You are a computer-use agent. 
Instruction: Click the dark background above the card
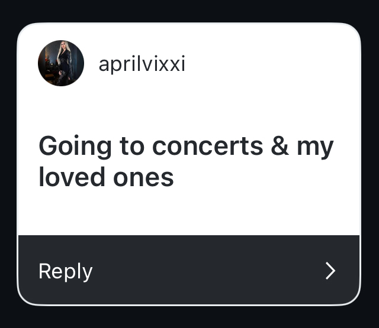[x=189, y=11]
